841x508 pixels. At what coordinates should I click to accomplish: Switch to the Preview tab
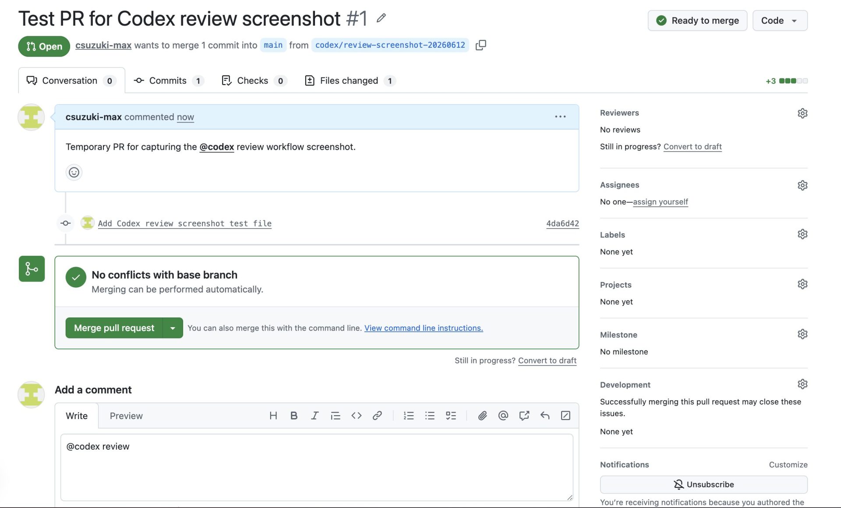(126, 416)
